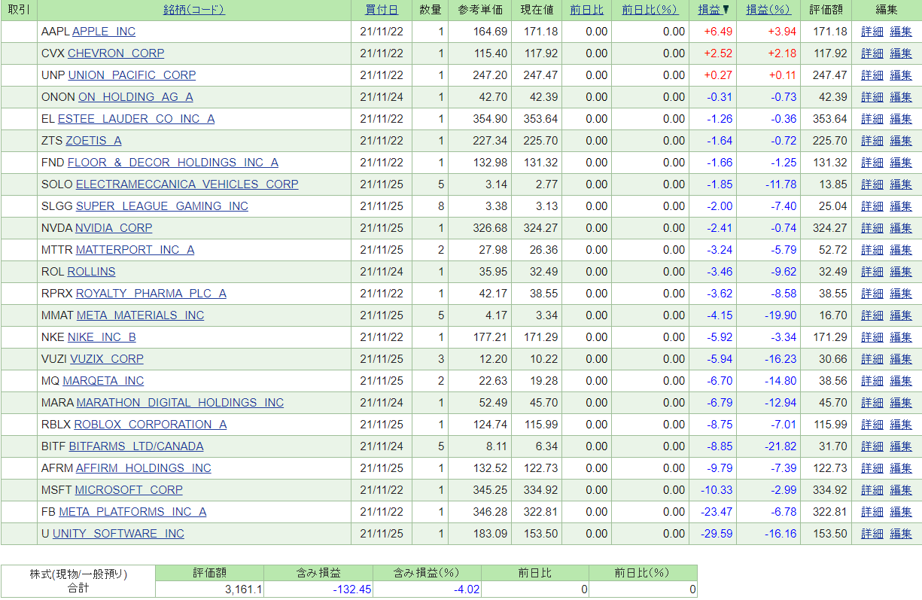Sort by 前日比 column header
The height and width of the screenshot is (600, 922).
pos(586,10)
